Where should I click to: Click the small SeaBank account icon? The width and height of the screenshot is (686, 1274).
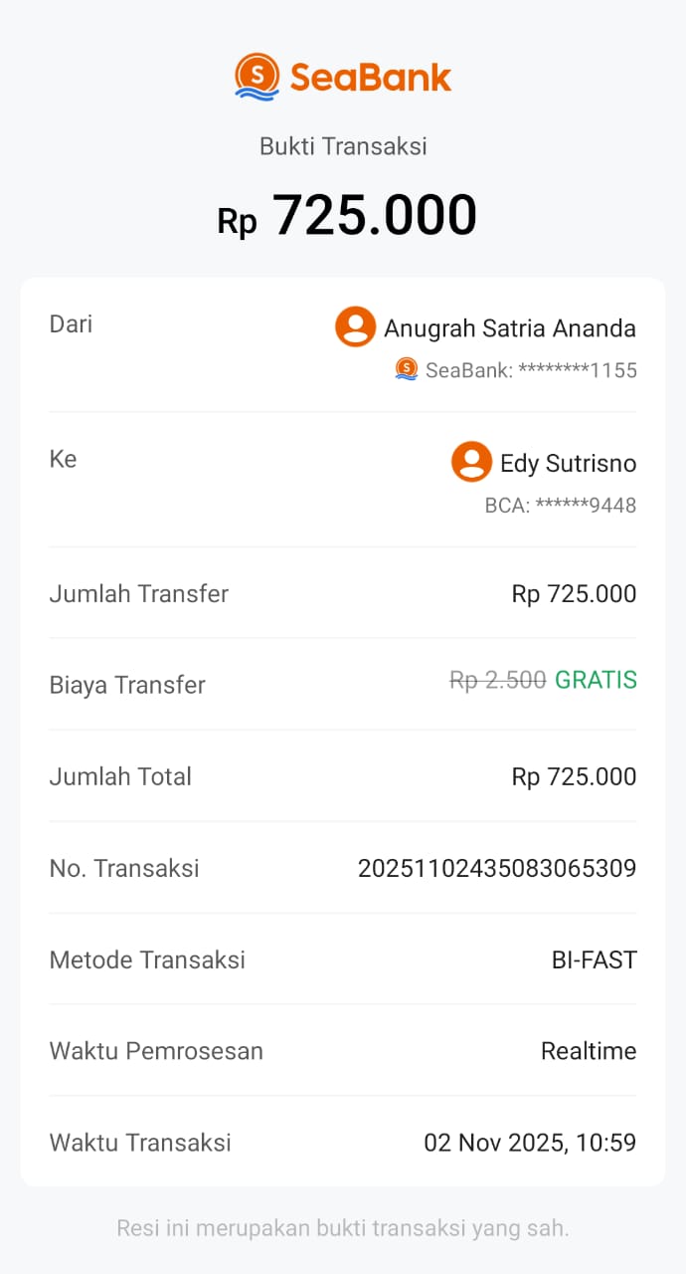406,369
